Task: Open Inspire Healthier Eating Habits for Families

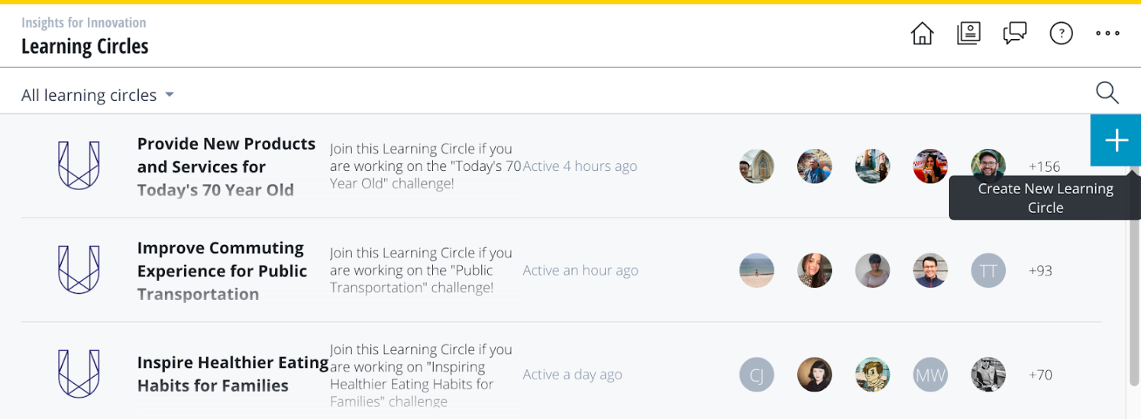Action: click(233, 374)
